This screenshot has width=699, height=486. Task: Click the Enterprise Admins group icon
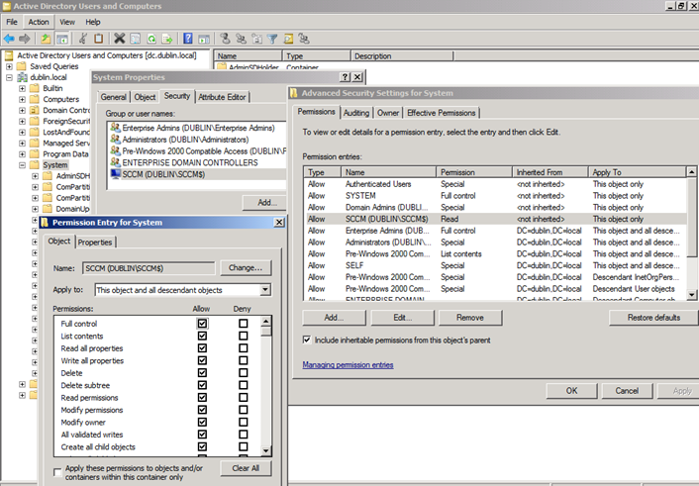[116, 128]
